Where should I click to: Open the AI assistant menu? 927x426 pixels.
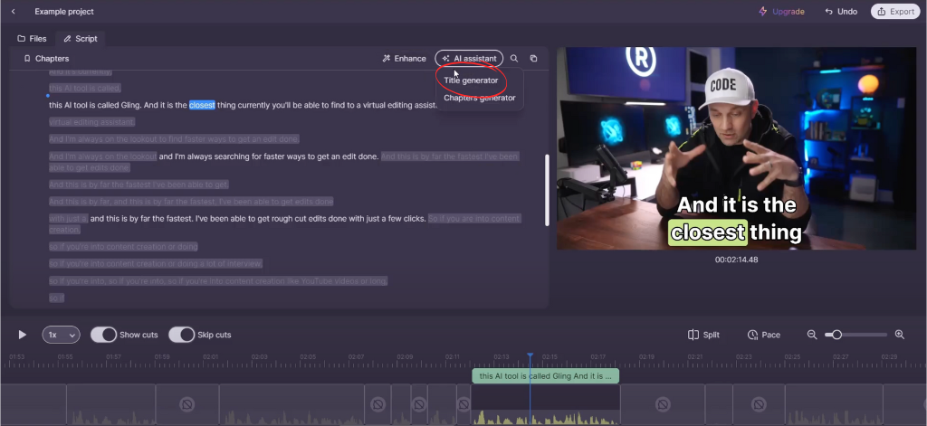tap(469, 59)
